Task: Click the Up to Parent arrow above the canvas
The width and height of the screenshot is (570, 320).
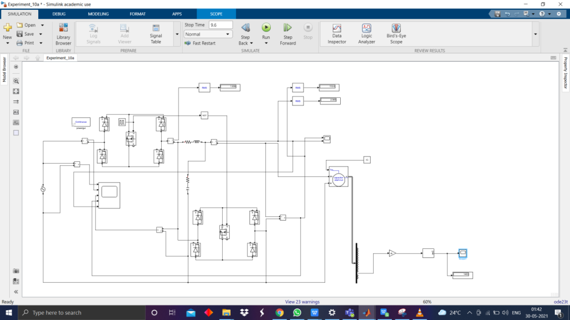Action: [38, 58]
